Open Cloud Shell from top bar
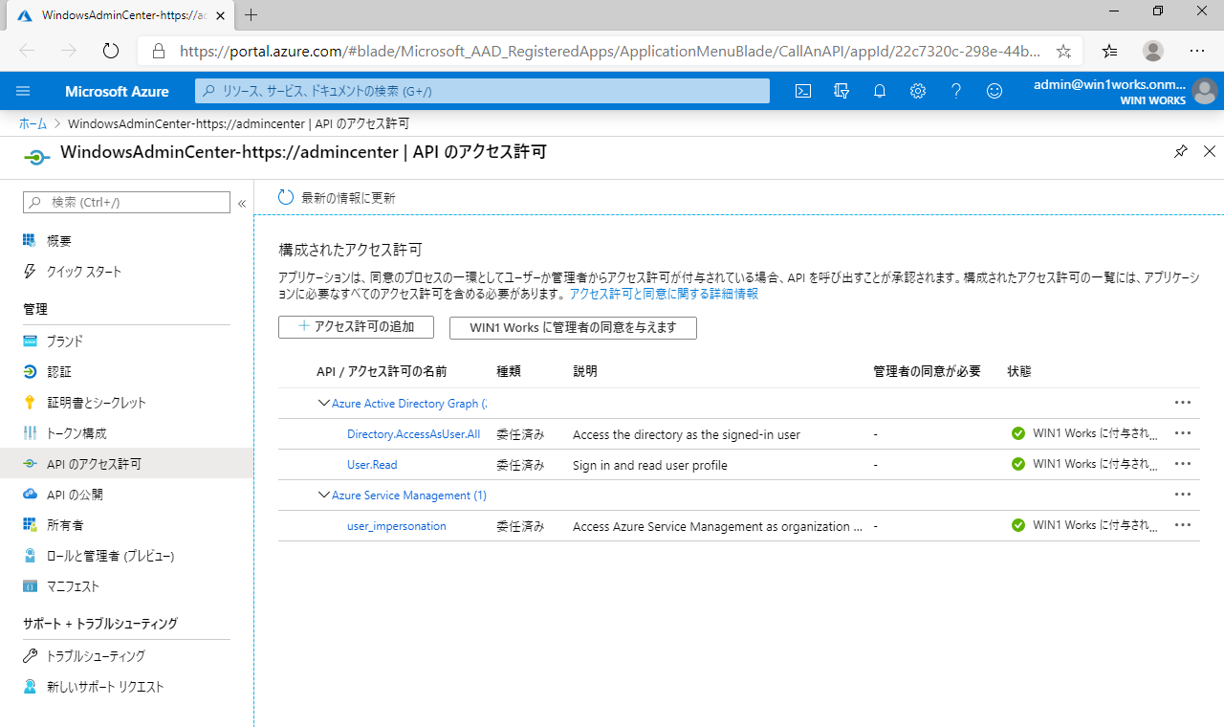 pos(804,91)
